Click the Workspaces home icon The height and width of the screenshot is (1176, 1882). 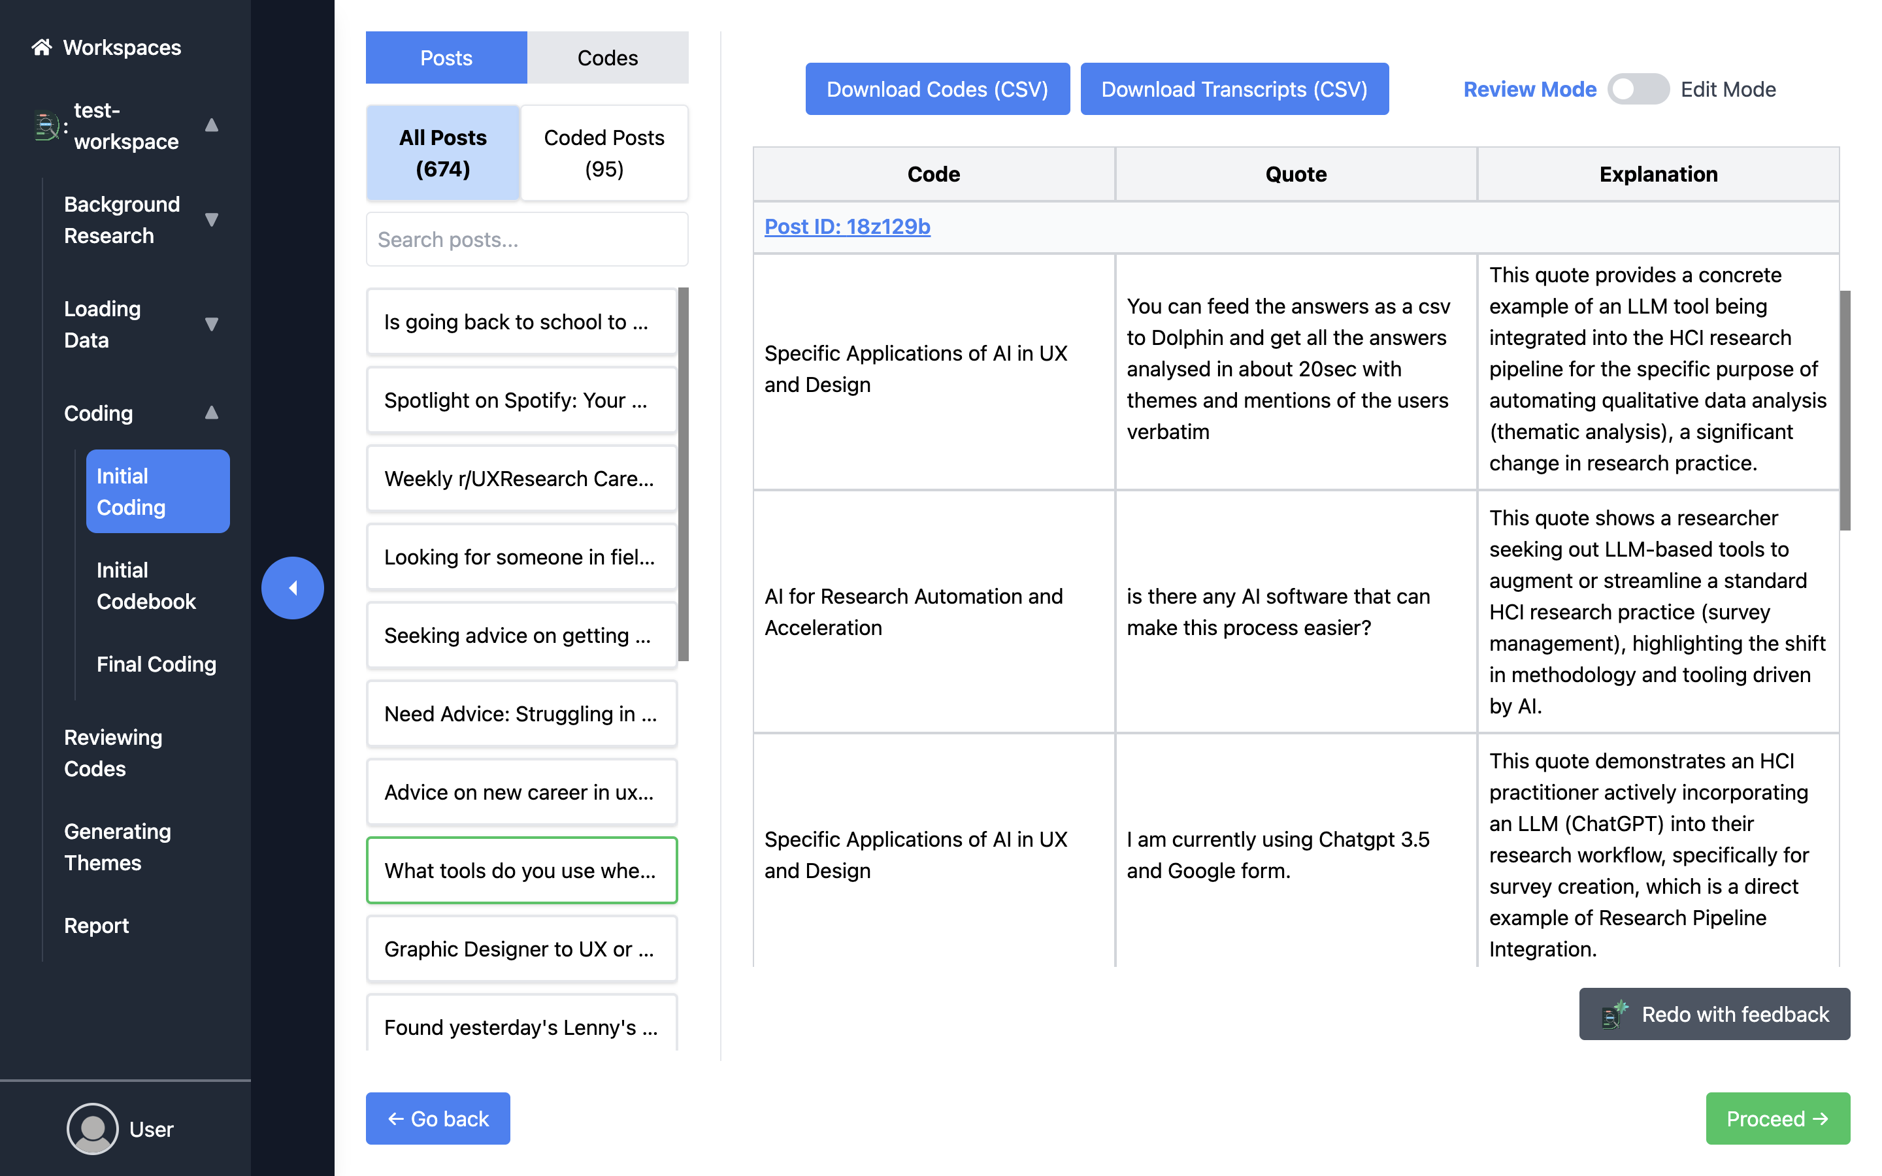[x=41, y=48]
